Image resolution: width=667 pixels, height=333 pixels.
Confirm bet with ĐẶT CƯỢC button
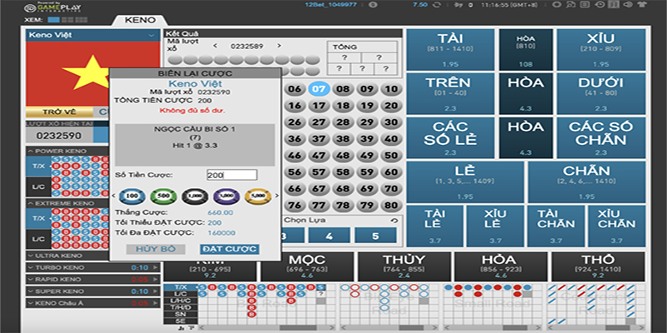(x=229, y=249)
